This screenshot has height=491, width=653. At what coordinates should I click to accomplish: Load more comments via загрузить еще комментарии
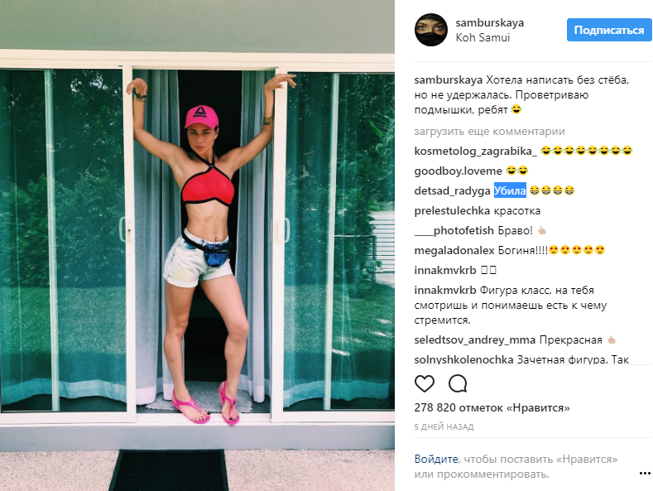click(489, 132)
